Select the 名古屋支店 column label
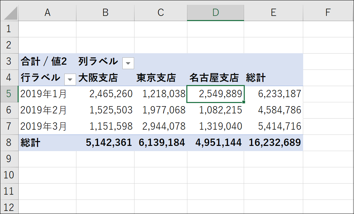 216,78
